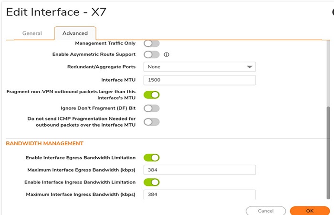Select the Advanced tab
The image size is (334, 215).
(75, 33)
